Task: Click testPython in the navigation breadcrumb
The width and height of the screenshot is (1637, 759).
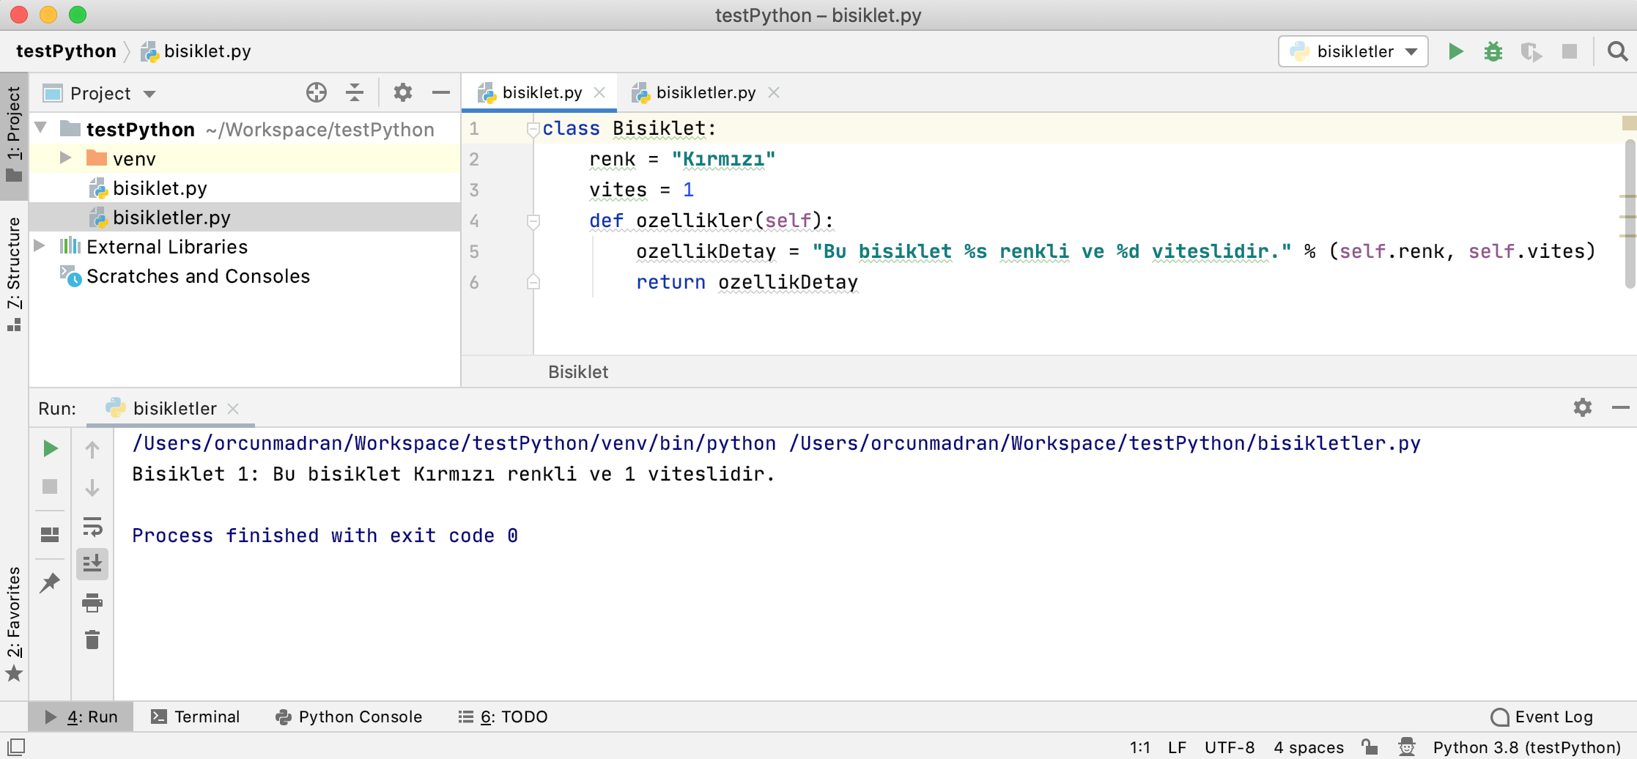Action: pyautogui.click(x=66, y=51)
